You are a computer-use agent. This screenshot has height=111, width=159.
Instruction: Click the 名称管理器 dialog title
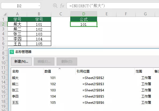[23, 52]
